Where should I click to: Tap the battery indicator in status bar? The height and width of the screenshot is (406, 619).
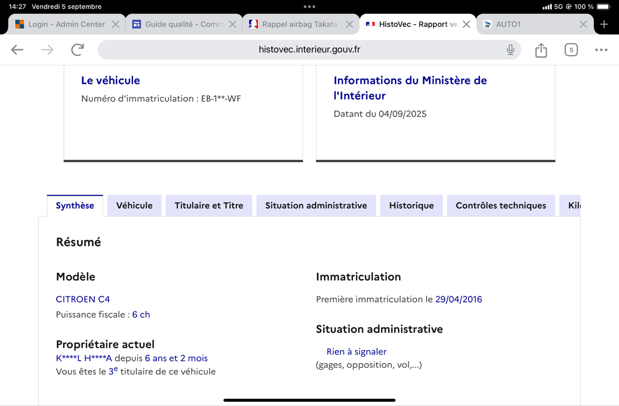604,7
